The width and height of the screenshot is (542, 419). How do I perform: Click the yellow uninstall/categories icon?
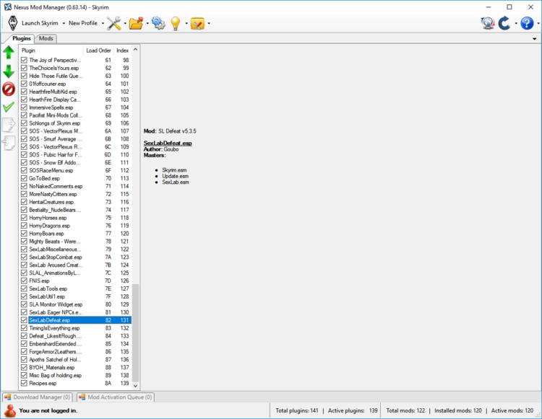coord(197,23)
